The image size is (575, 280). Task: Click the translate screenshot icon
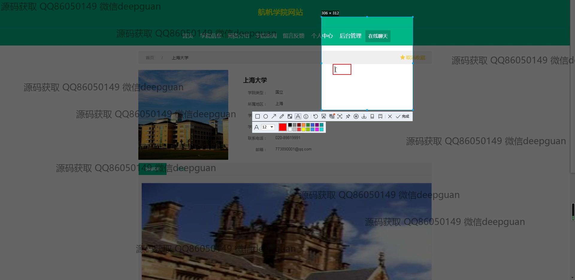332,116
